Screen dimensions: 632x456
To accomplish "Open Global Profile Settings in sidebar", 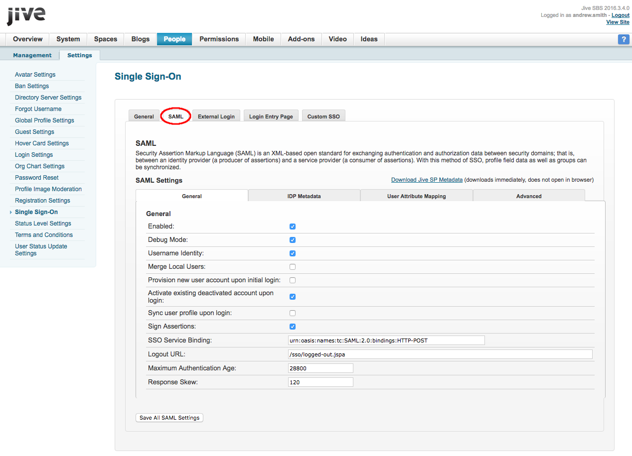I will pyautogui.click(x=44, y=120).
